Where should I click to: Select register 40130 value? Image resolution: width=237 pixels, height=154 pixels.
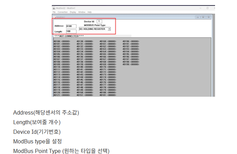(89, 41)
